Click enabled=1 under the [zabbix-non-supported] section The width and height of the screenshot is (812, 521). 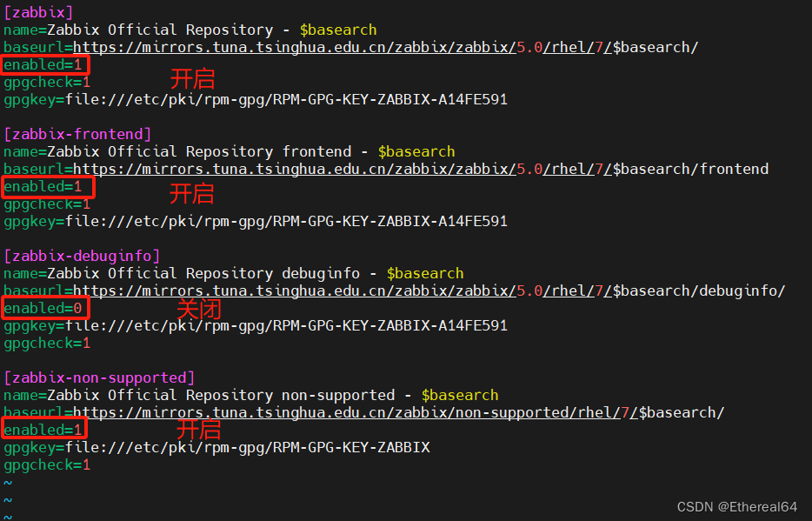coord(43,431)
